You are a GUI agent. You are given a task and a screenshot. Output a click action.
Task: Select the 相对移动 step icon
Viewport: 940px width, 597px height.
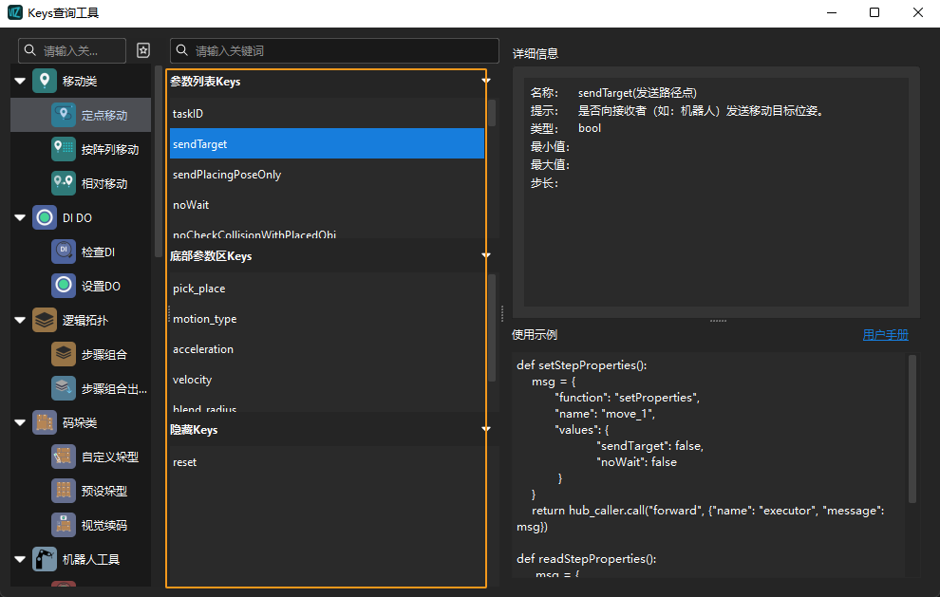tap(64, 183)
